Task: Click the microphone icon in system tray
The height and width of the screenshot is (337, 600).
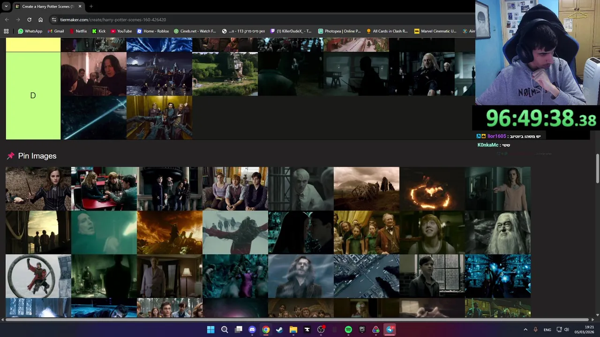Action: (x=535, y=330)
